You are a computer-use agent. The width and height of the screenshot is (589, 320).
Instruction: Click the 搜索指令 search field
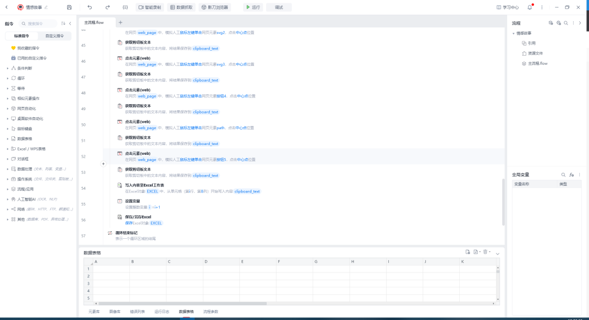click(38, 23)
